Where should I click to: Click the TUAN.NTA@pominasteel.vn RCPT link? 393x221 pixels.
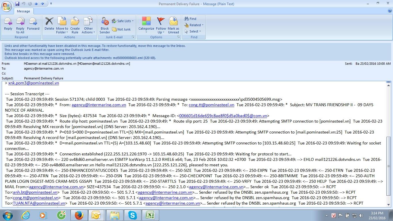(39, 203)
